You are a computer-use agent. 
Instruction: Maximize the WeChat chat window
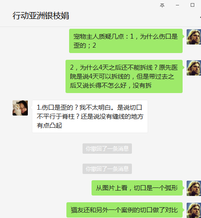pyautogui.click(x=192, y=5)
